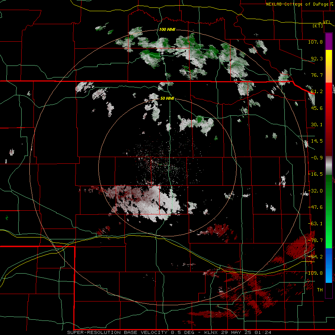
Task: Click the 107.8 velocity scale value
Action: (315, 42)
